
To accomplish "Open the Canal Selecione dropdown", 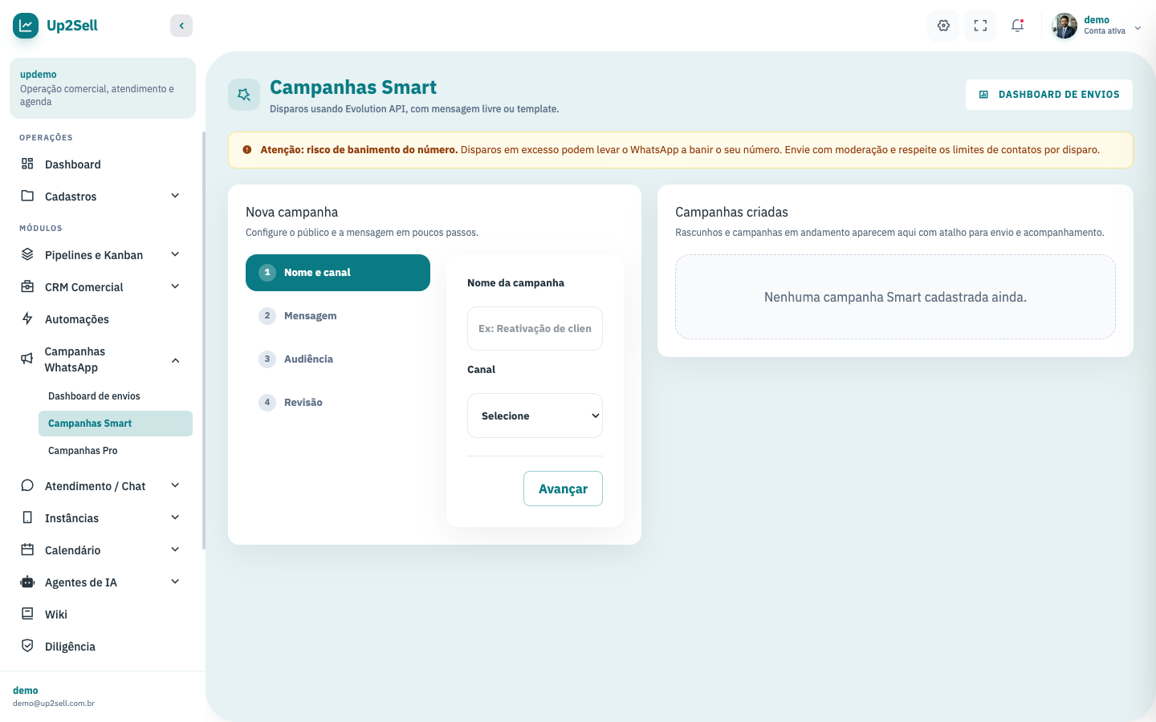I will (535, 416).
